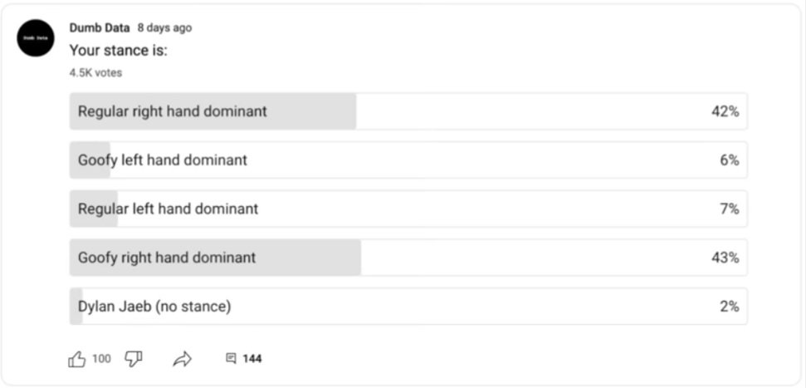Viewport: 806px width, 388px height.
Task: Click the thumbs down dislike icon
Action: [x=133, y=359]
